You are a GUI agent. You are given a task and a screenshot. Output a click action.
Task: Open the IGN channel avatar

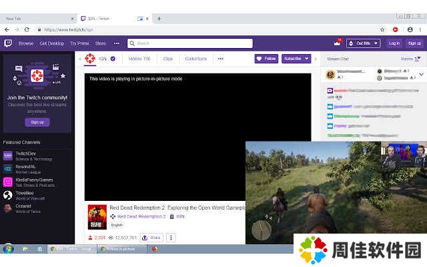tap(90, 59)
